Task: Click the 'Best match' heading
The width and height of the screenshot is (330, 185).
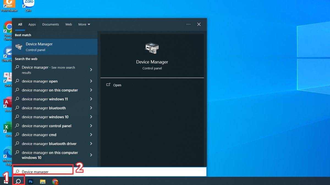Action: (23, 35)
